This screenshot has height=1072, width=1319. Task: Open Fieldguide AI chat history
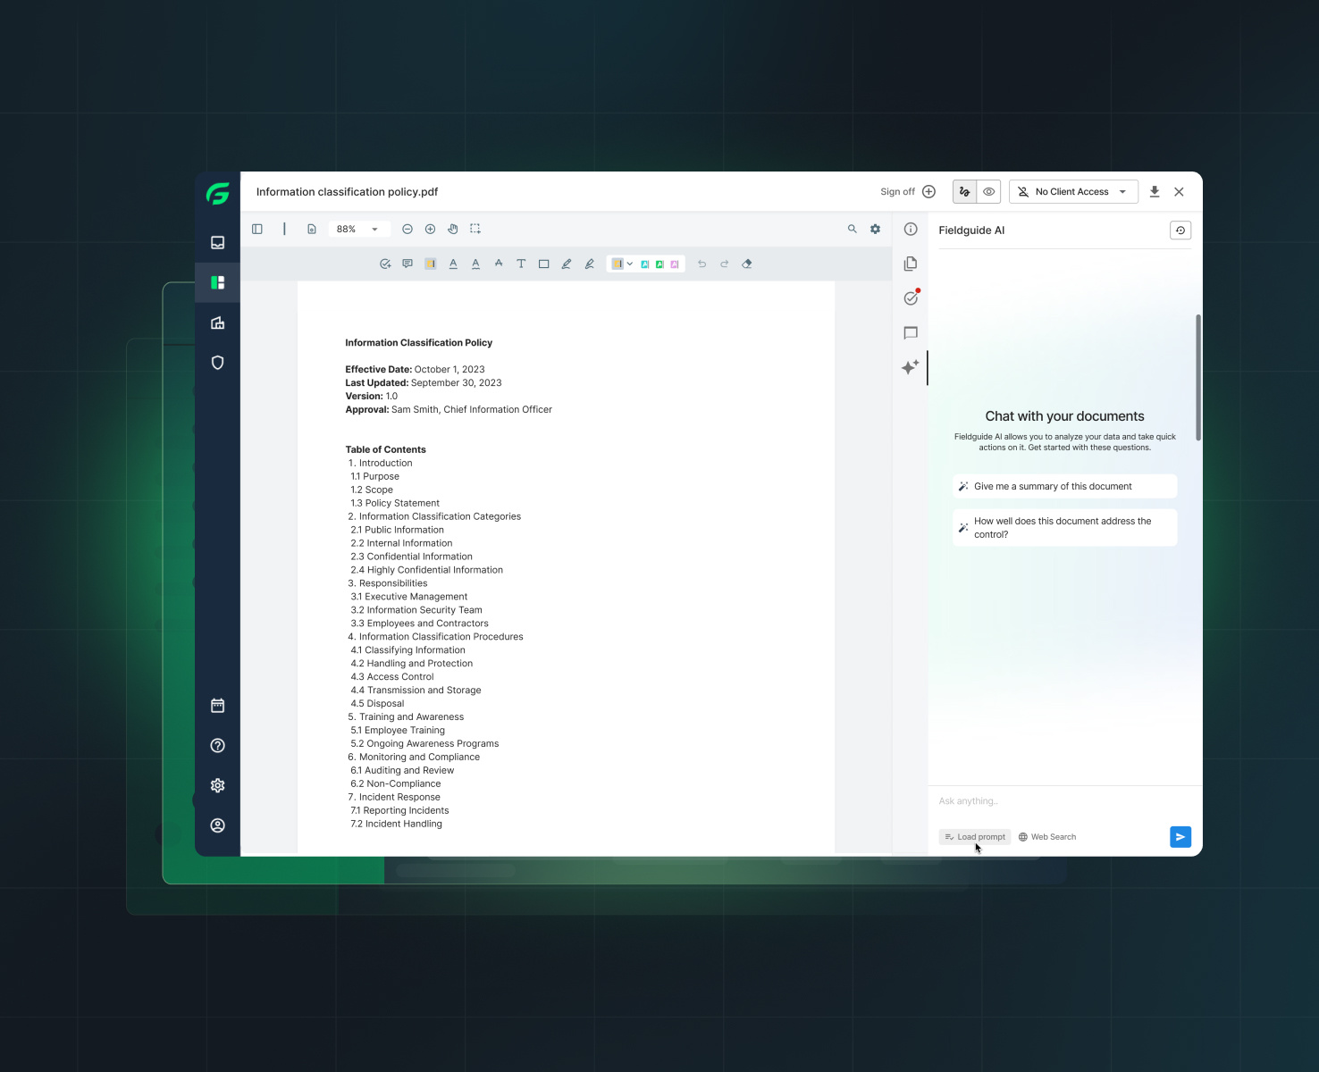click(x=1180, y=230)
